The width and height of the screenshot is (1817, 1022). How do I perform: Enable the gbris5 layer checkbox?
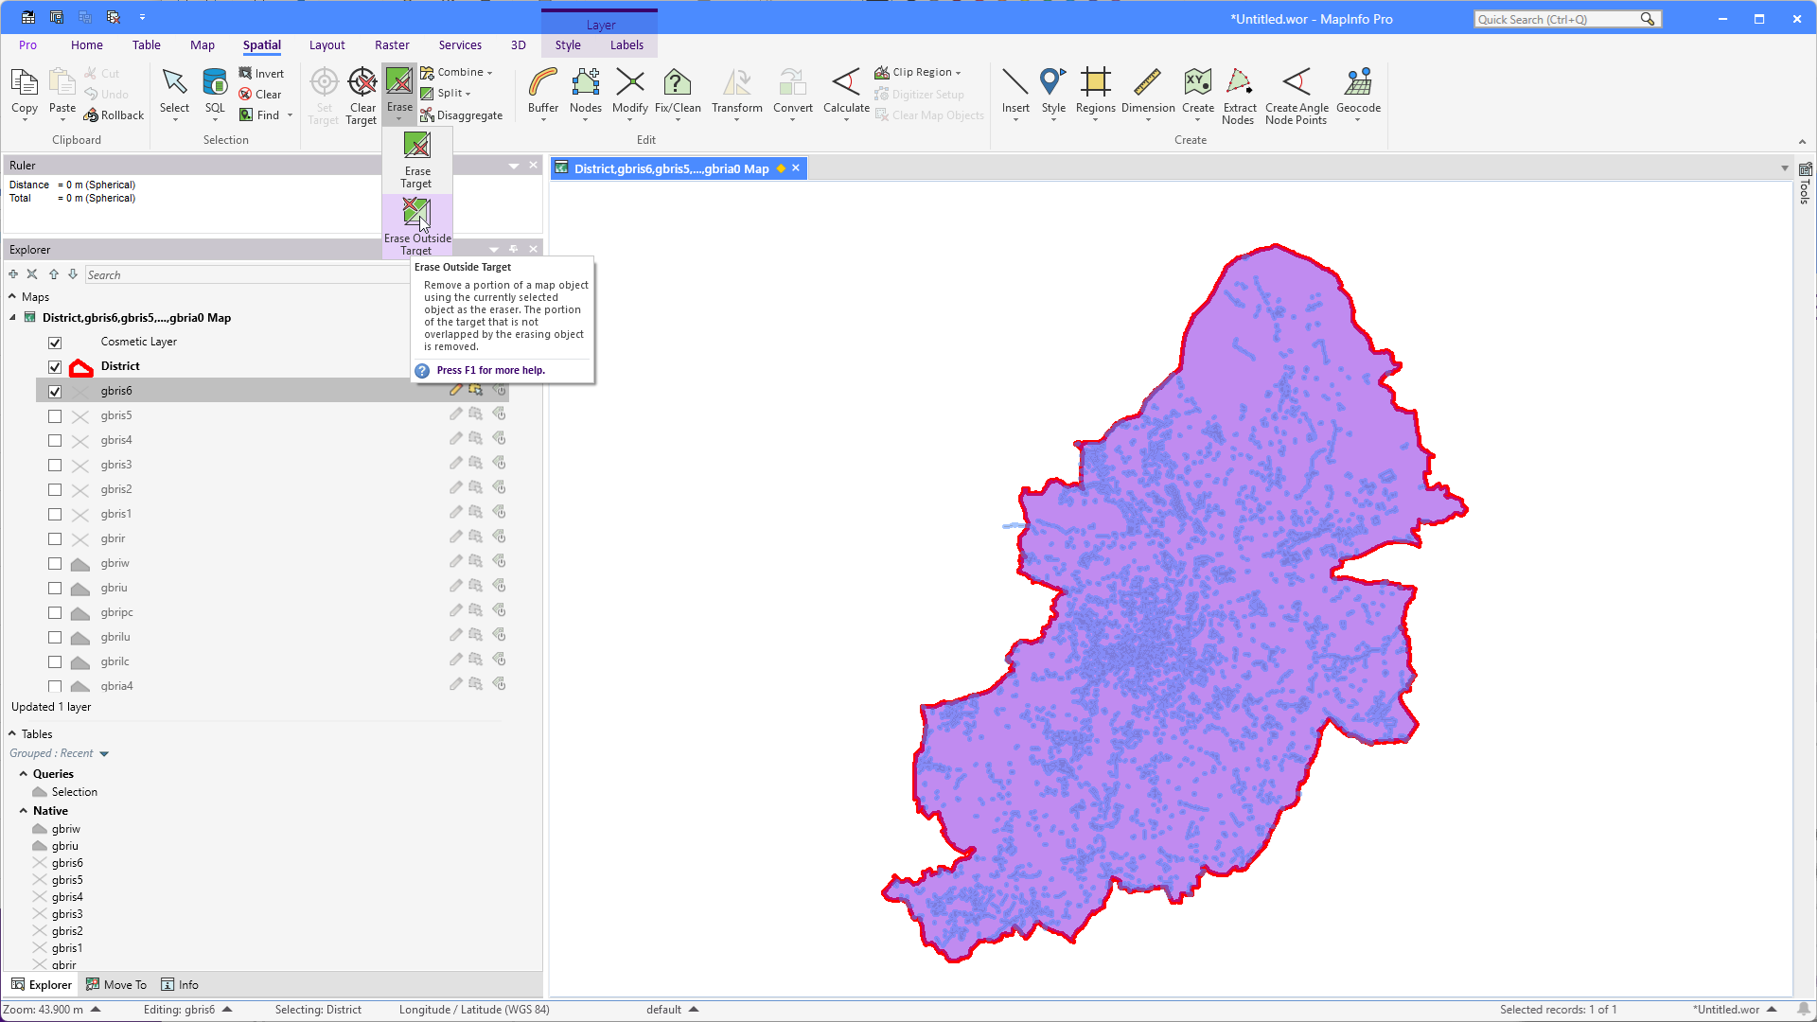[x=55, y=416]
